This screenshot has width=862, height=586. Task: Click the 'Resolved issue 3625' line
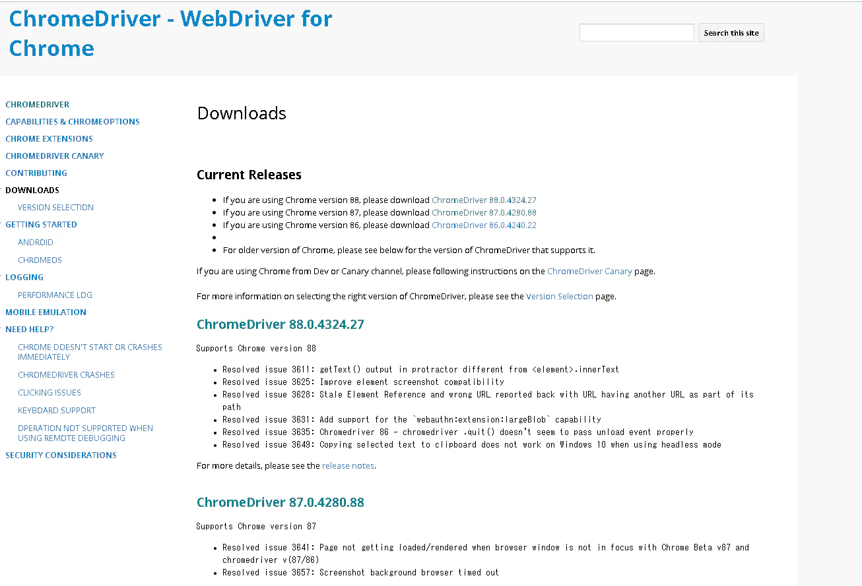pyautogui.click(x=363, y=382)
